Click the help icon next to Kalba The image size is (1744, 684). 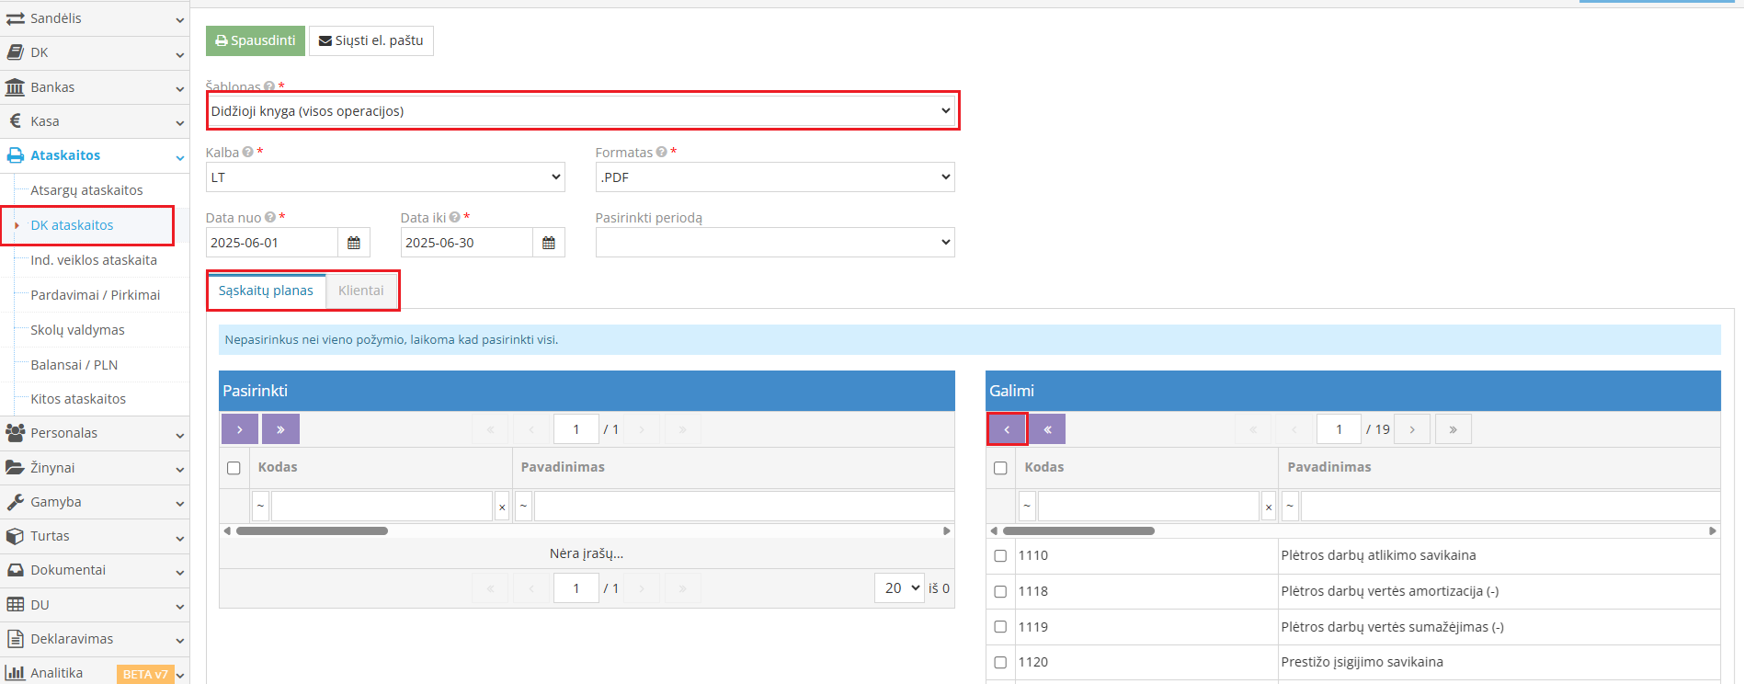click(248, 153)
